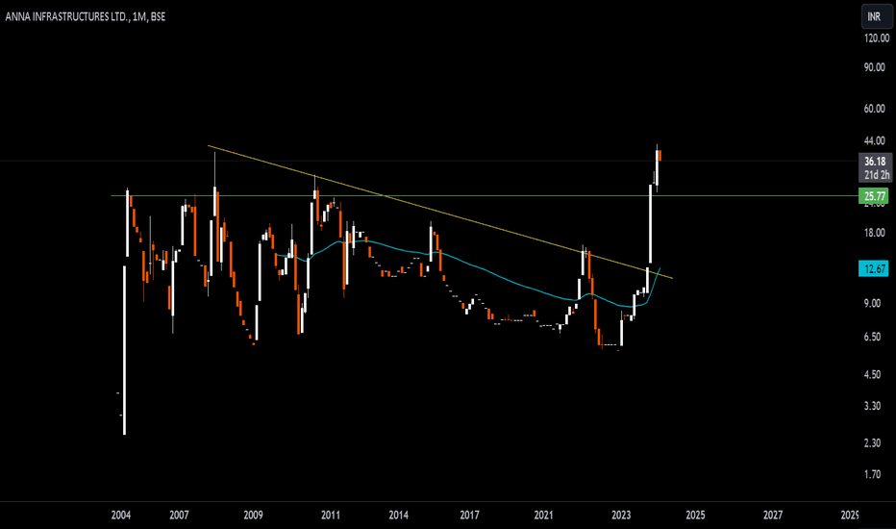Click the 44.00 price axis value
896x529 pixels.
click(874, 140)
